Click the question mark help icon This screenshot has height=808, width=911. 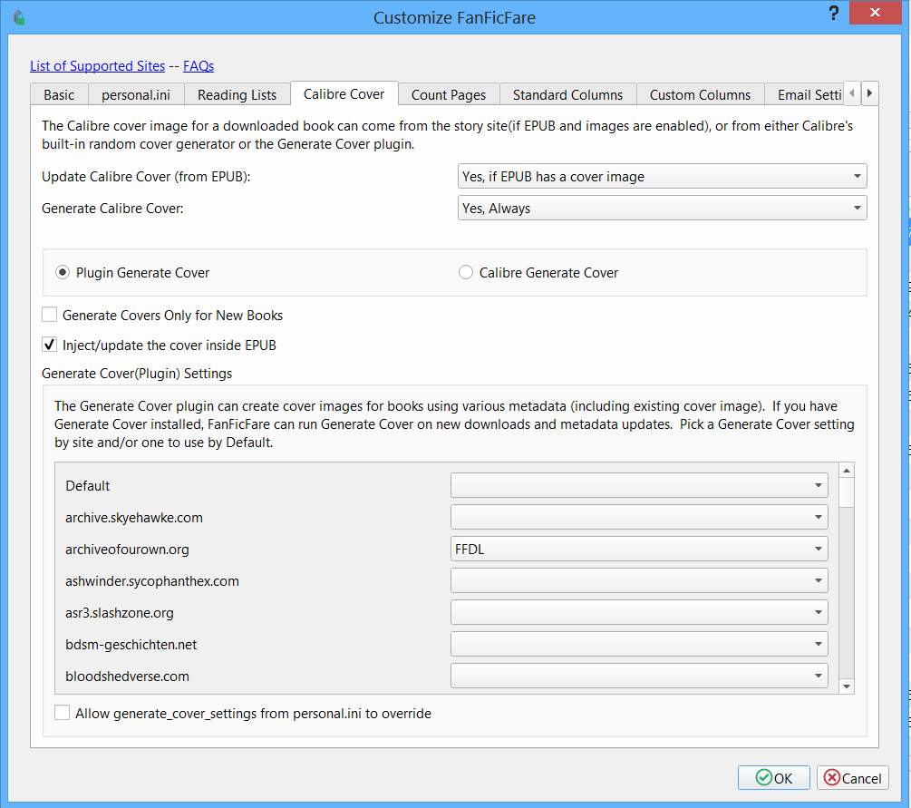tap(834, 14)
